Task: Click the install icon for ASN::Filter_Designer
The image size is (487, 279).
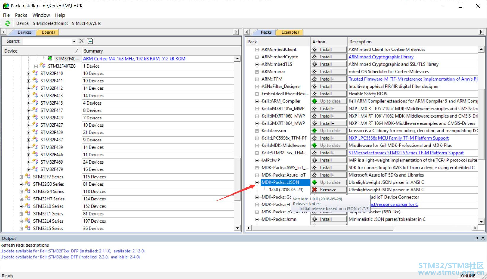Action: pyautogui.click(x=314, y=86)
